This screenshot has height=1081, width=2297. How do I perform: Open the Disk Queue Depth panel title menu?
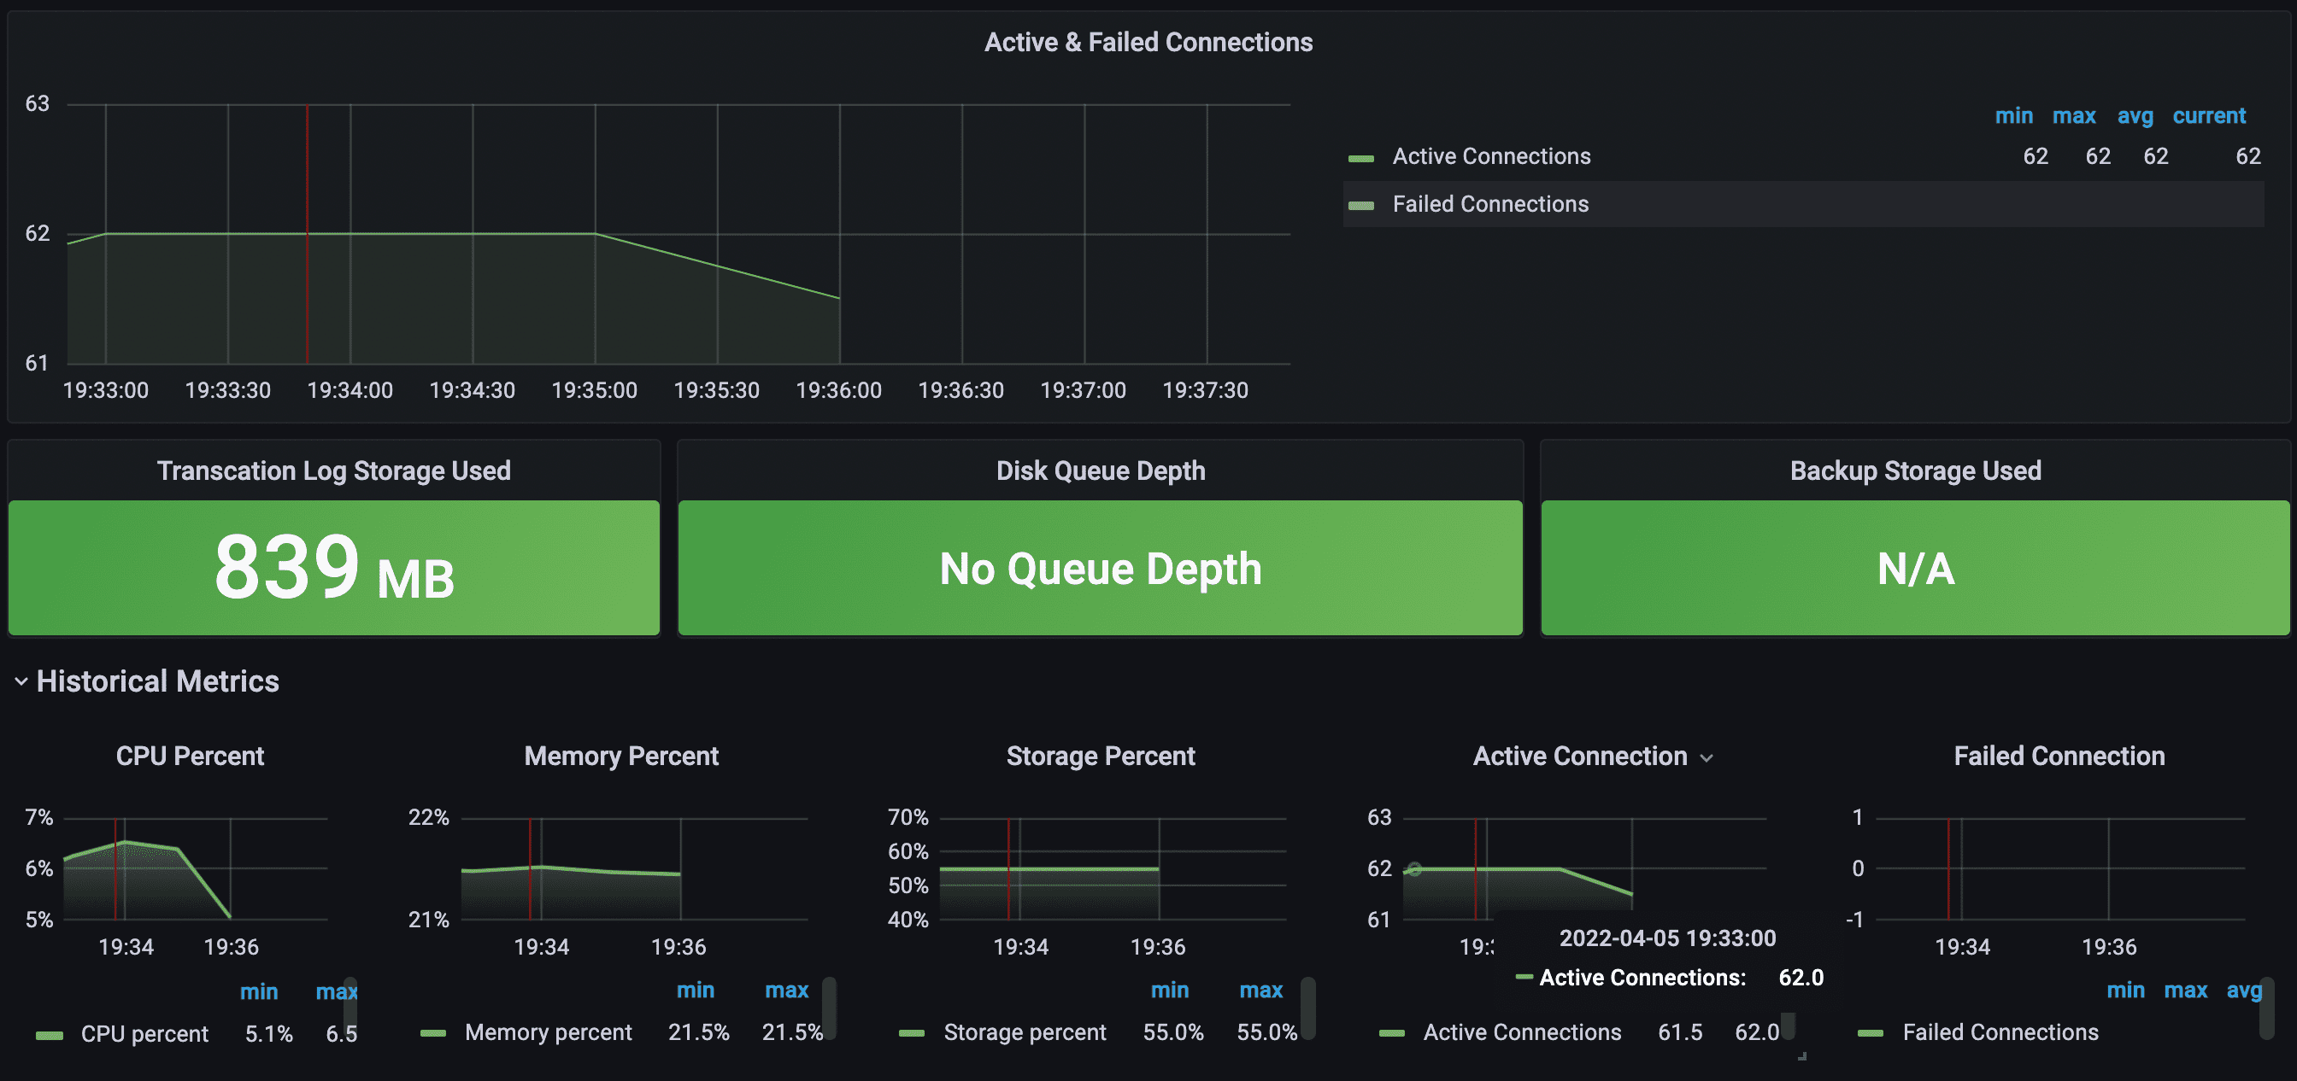[x=1100, y=470]
